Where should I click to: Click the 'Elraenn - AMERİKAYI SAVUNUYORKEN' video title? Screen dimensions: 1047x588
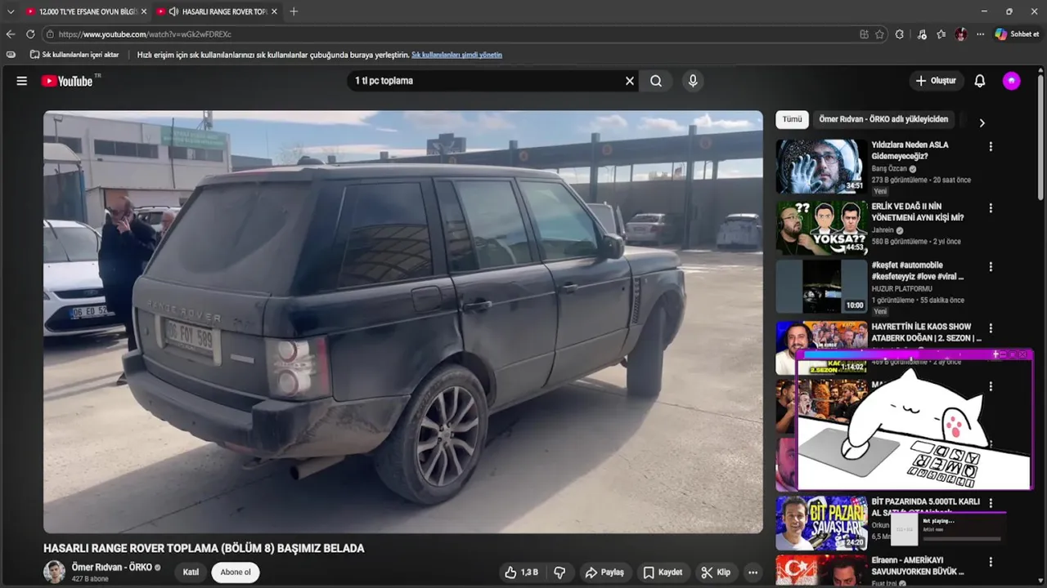click(x=918, y=566)
